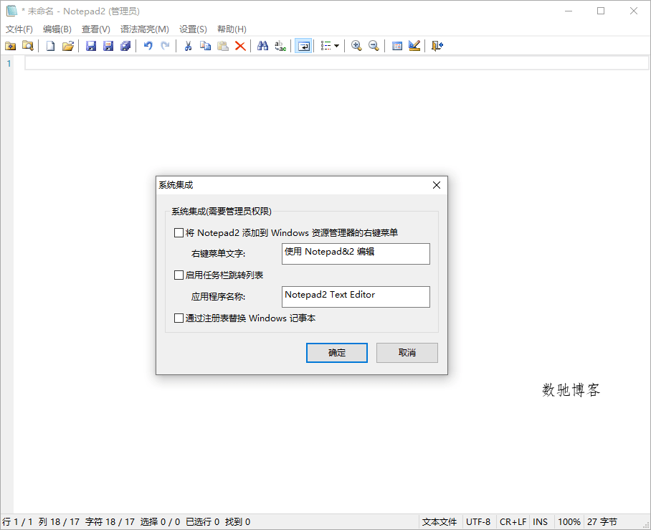Click the 27 字节 status bar entry
Image resolution: width=651 pixels, height=530 pixels.
tap(602, 522)
